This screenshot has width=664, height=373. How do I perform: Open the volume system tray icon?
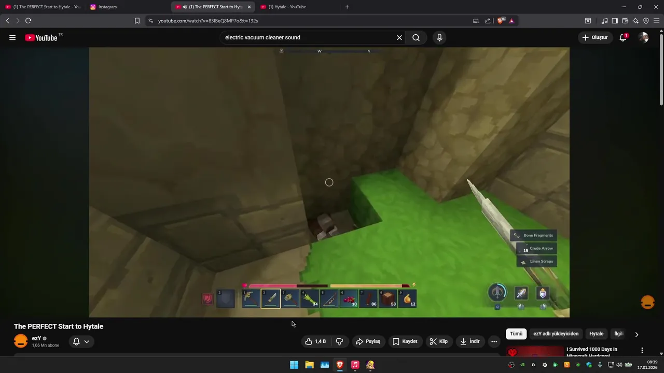[619, 365]
